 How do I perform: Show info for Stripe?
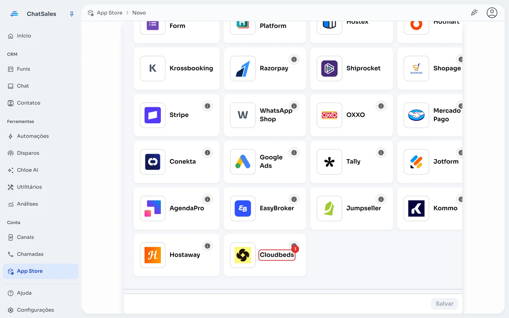207,106
